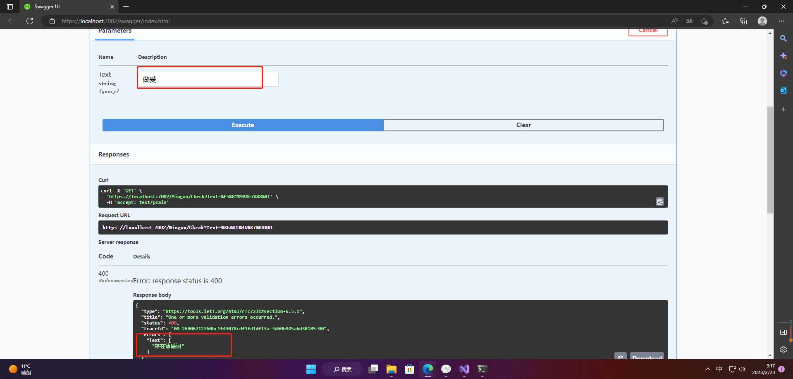Open the sidebar search icon

(783, 38)
